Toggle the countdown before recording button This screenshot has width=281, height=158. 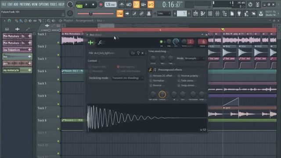click(136, 5)
